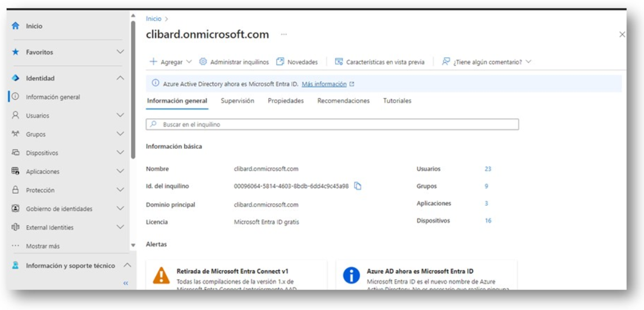Click the sidebar vertical scrollbar thumb
This screenshot has height=310, width=644.
[133, 89]
